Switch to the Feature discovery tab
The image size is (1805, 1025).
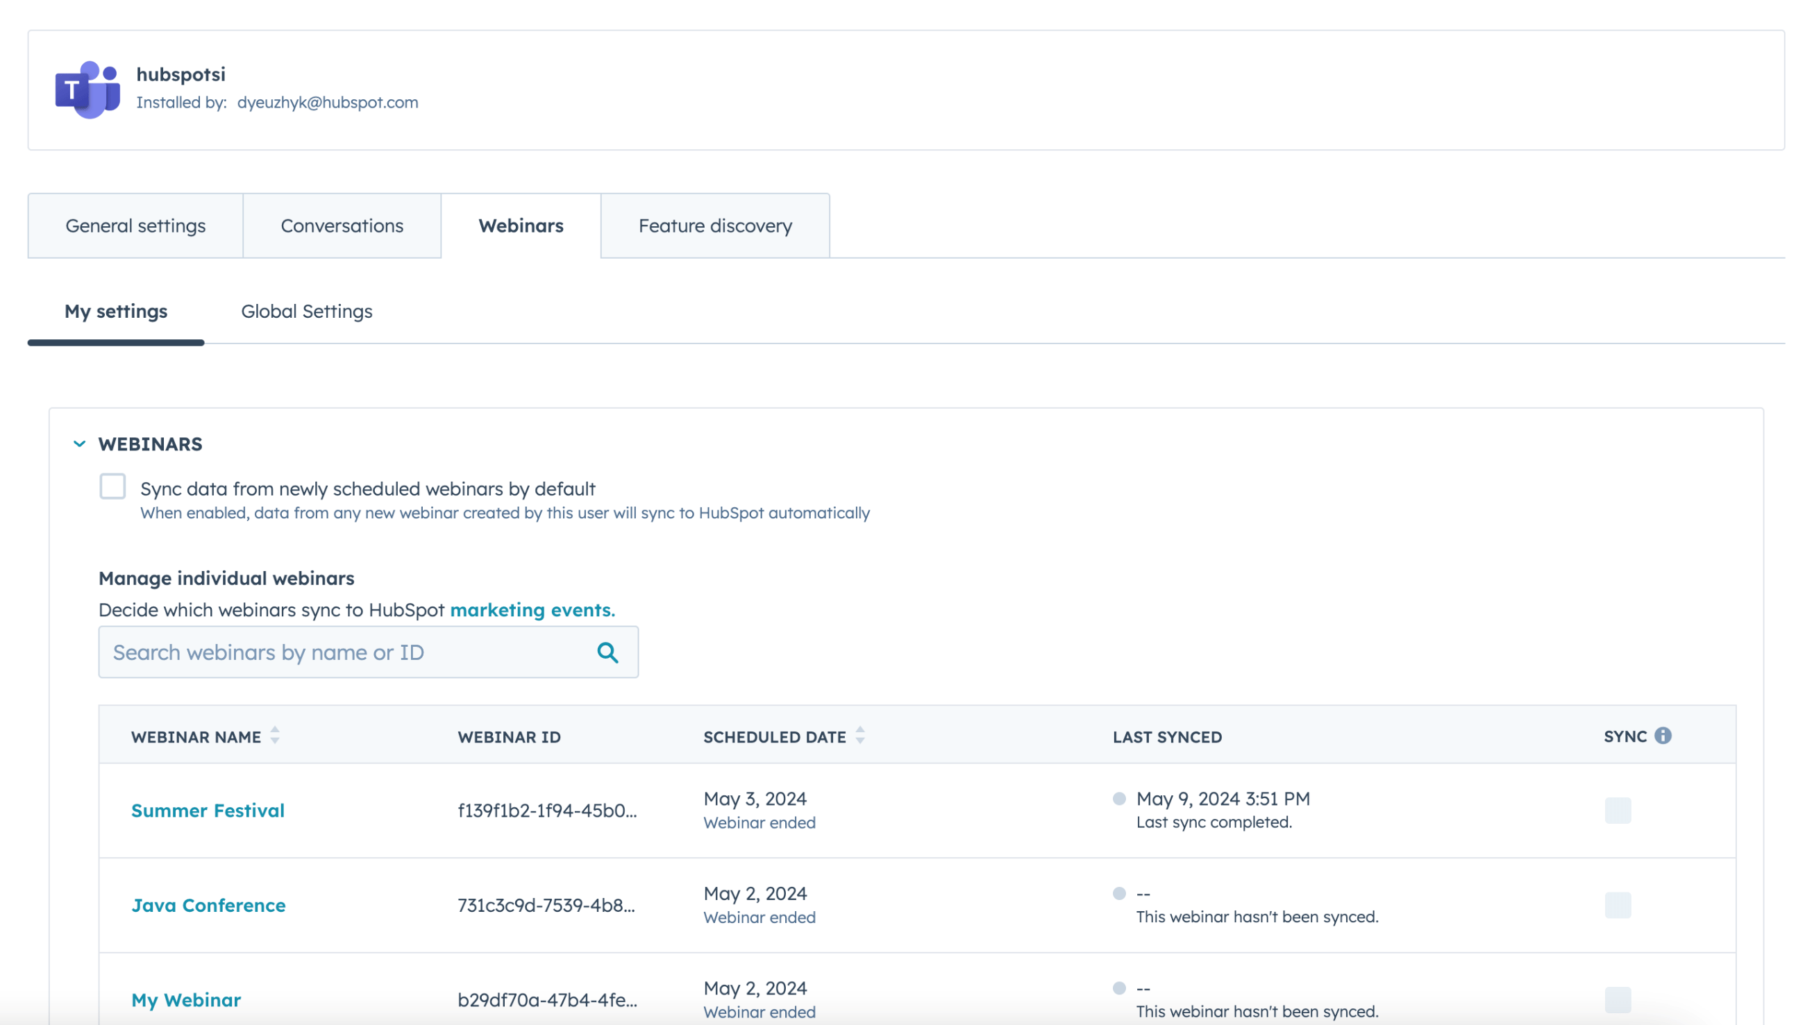pyautogui.click(x=715, y=226)
